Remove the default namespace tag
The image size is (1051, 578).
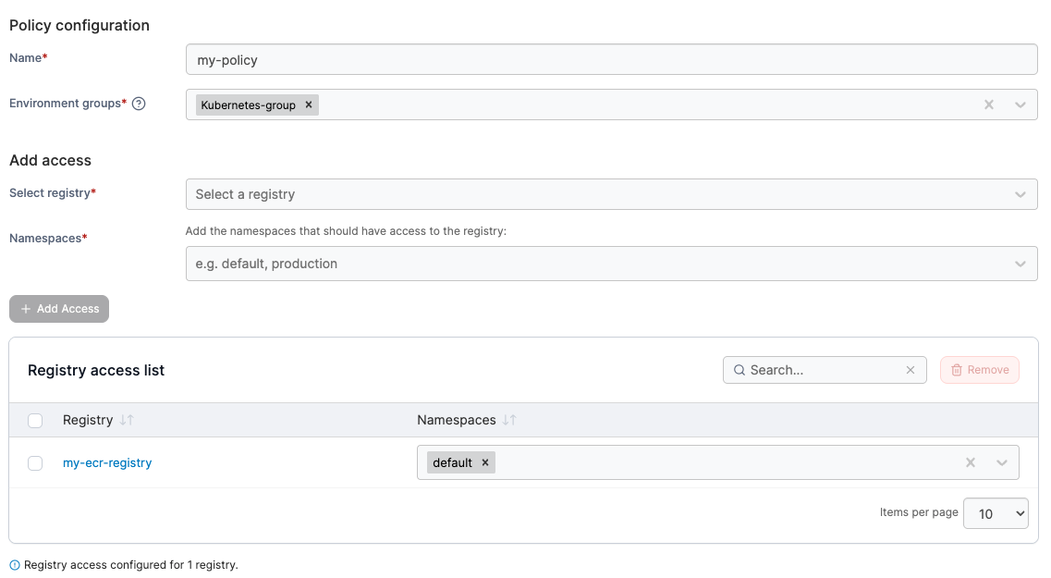click(x=485, y=463)
